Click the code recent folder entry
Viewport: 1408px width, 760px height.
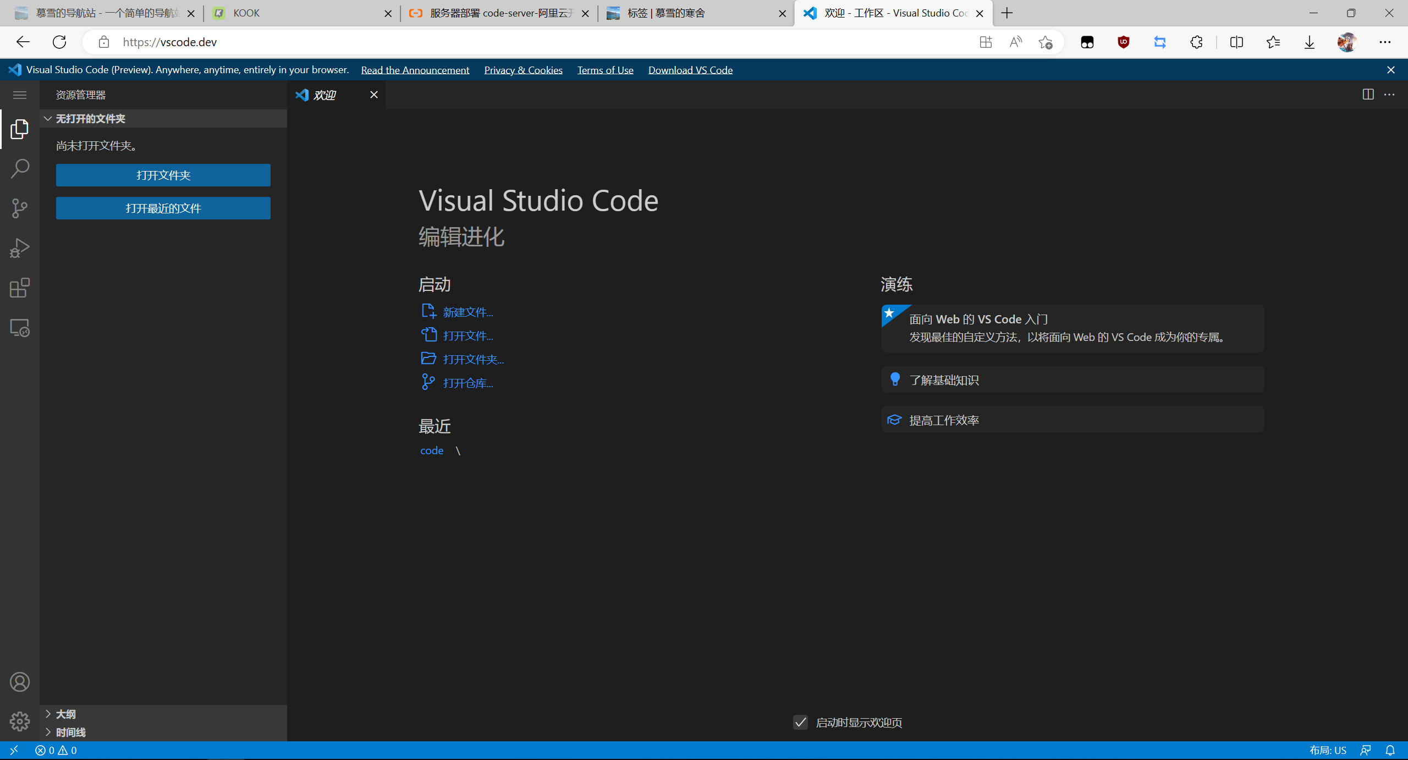(x=431, y=450)
